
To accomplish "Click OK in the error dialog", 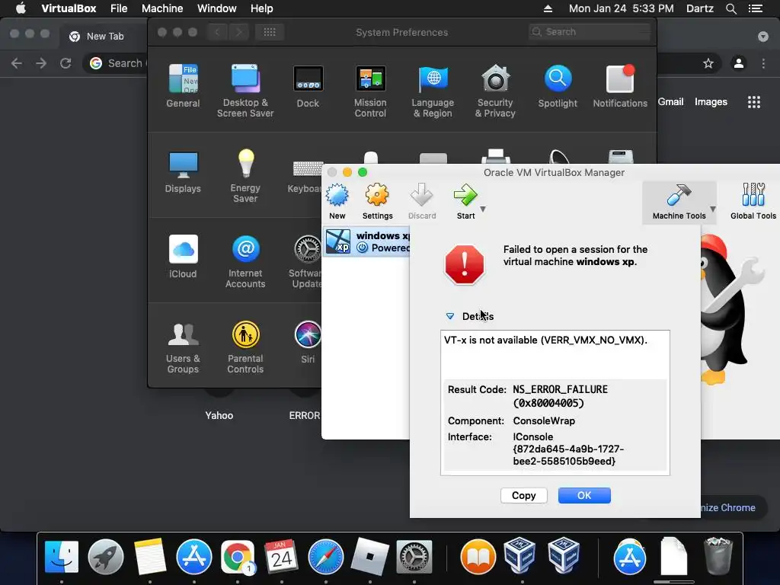I will 584,495.
